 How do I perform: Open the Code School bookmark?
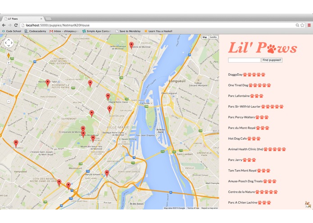pyautogui.click(x=12, y=31)
